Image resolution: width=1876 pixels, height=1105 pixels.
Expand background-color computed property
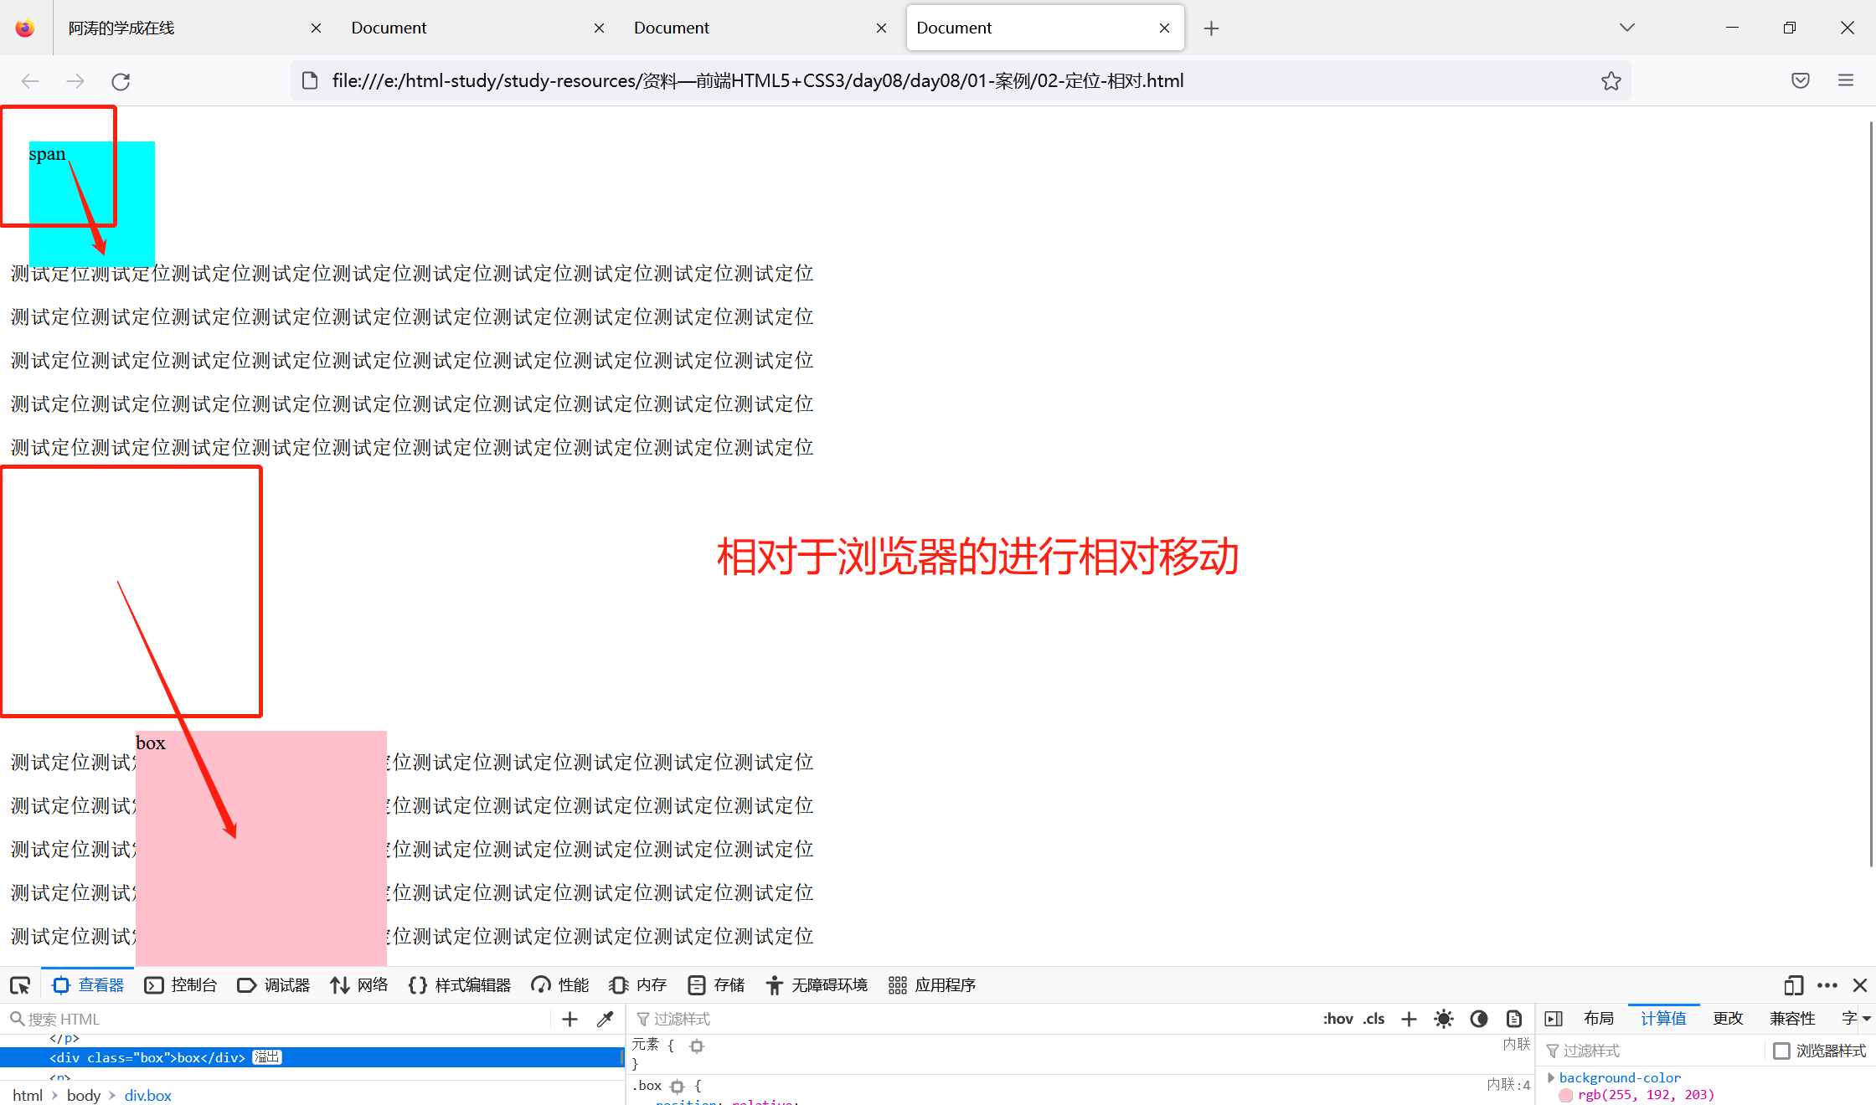coord(1551,1077)
